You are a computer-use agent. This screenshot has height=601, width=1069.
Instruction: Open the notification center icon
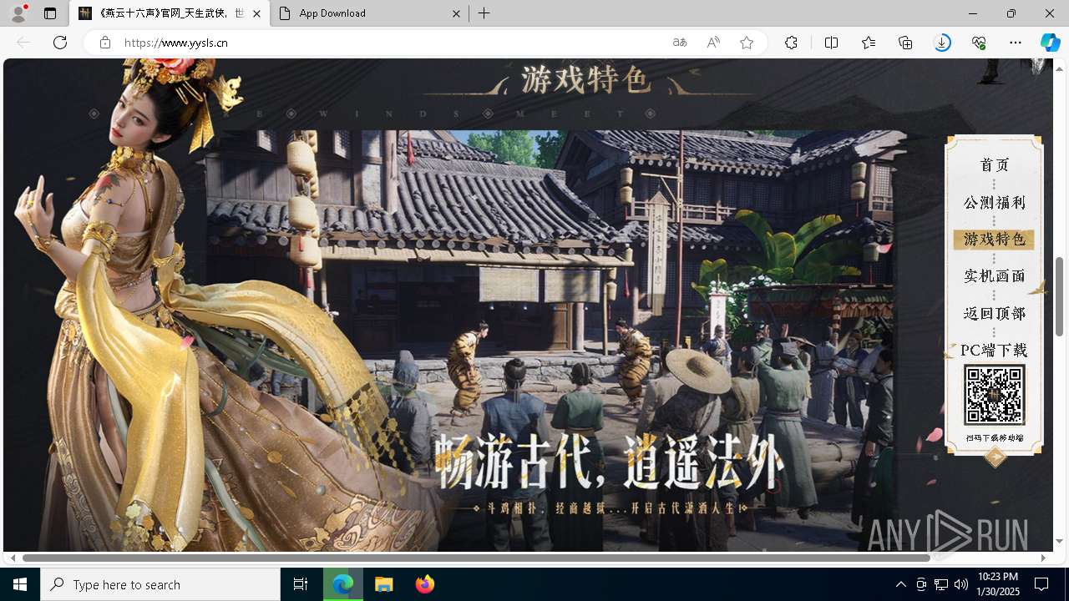pyautogui.click(x=1041, y=584)
